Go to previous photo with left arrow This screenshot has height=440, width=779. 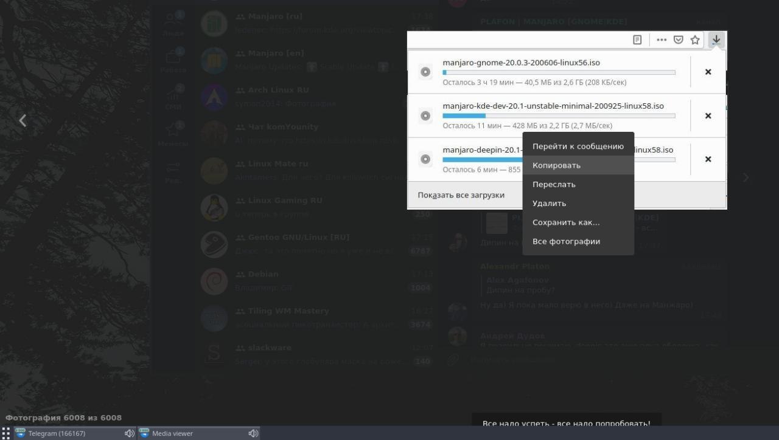(x=23, y=120)
